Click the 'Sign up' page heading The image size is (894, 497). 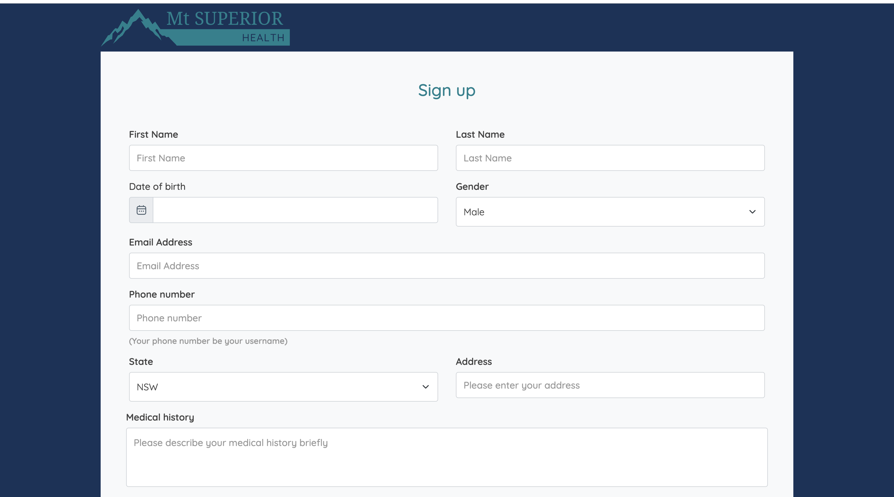click(x=447, y=91)
